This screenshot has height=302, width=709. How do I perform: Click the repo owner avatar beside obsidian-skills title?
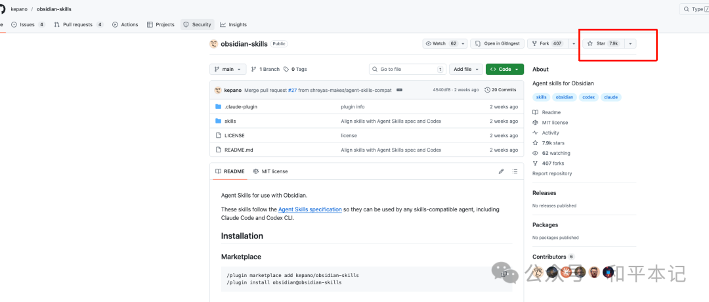pyautogui.click(x=214, y=44)
